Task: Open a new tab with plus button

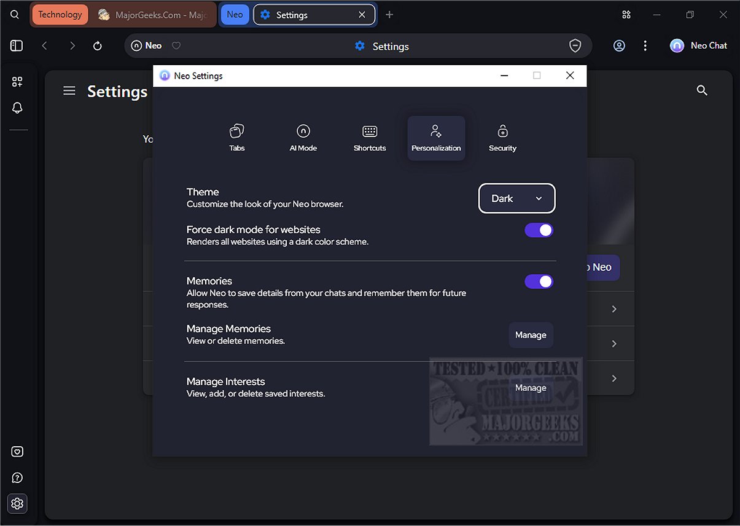Action: [389, 15]
